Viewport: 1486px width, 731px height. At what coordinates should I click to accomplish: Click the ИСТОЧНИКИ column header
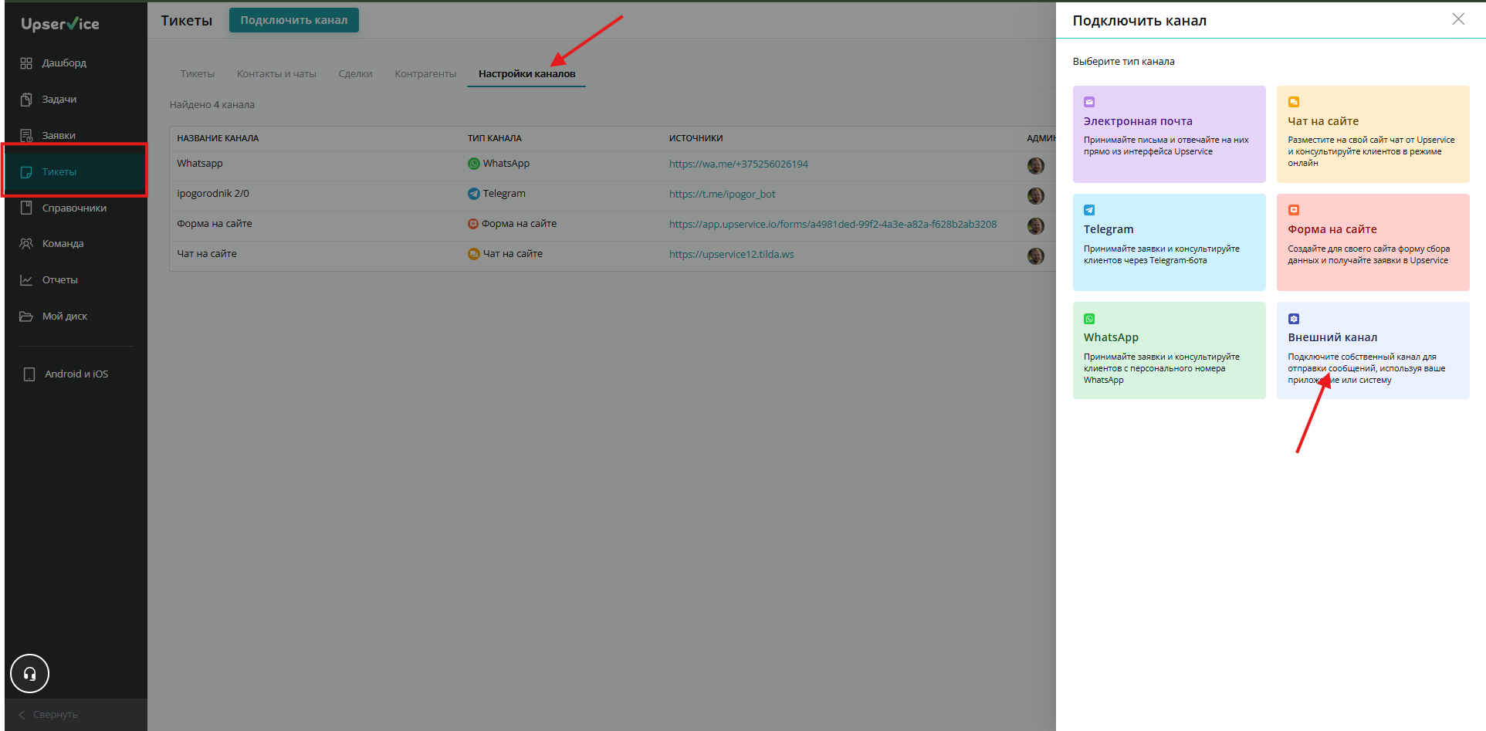696,138
